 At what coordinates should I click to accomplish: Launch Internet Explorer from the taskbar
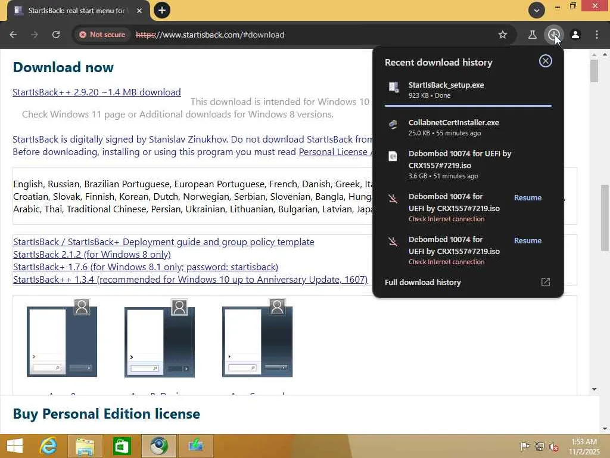click(x=48, y=446)
